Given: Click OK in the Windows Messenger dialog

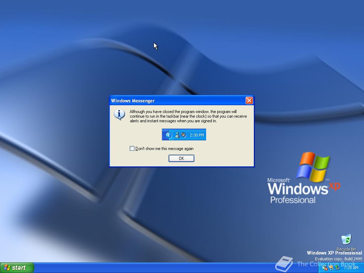Looking at the screenshot, I should pos(181,158).
